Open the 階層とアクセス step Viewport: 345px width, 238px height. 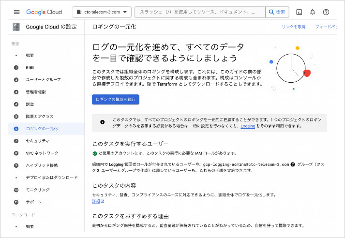pyautogui.click(x=40, y=117)
